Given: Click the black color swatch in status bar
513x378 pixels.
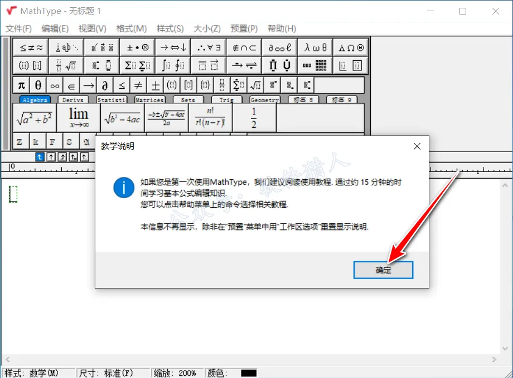Looking at the screenshot, I should [249, 373].
